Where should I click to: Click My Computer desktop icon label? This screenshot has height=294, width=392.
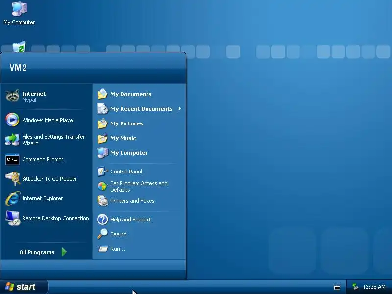point(19,22)
